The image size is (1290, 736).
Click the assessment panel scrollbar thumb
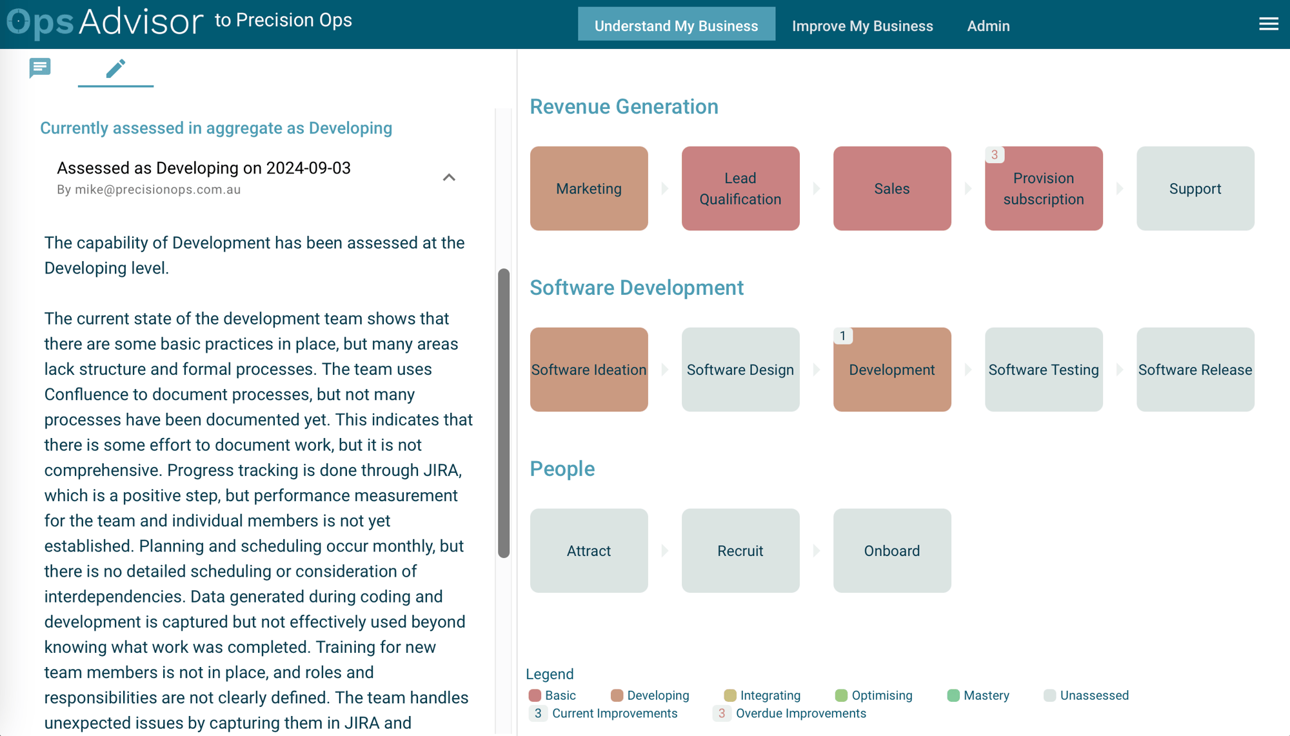[504, 413]
